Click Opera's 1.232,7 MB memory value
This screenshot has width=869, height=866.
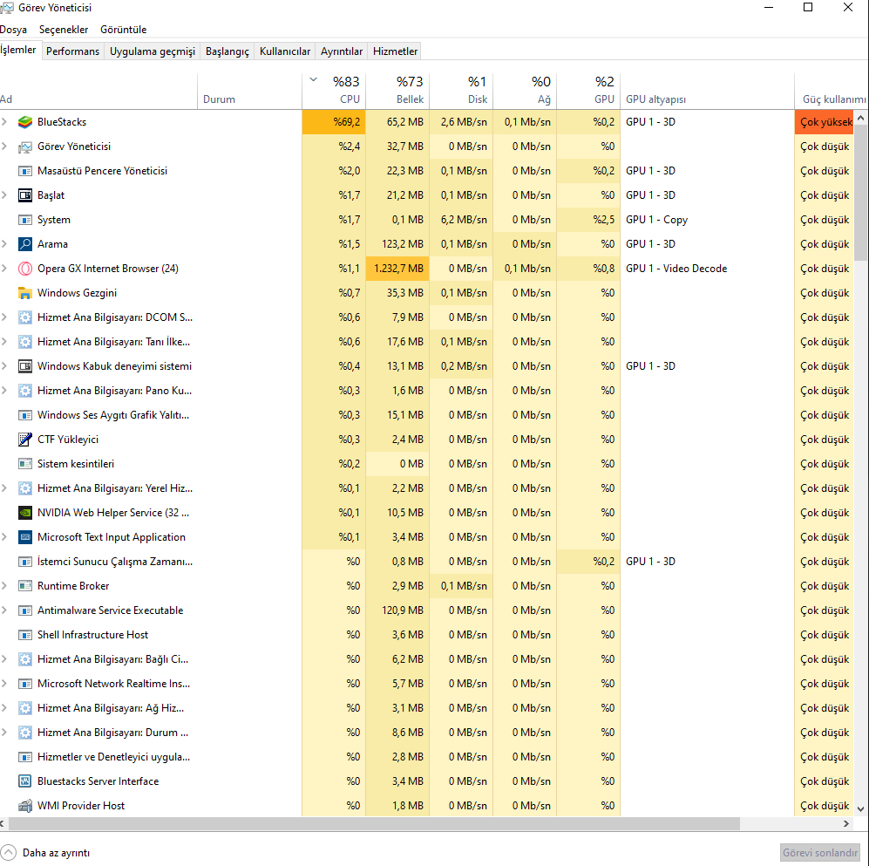pyautogui.click(x=397, y=269)
